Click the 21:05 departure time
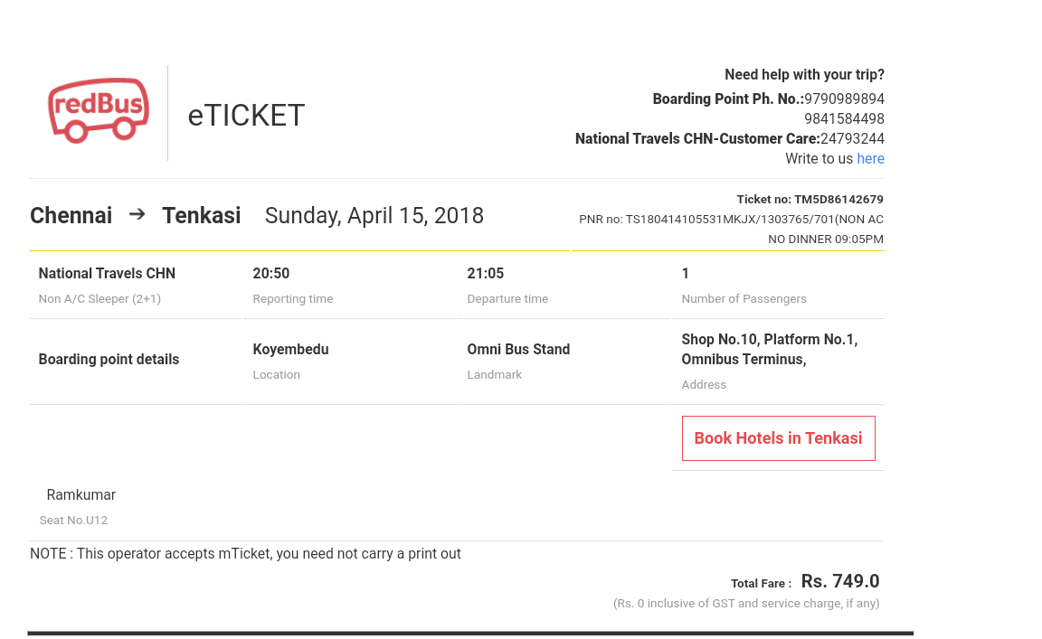The height and width of the screenshot is (639, 1042). (486, 274)
